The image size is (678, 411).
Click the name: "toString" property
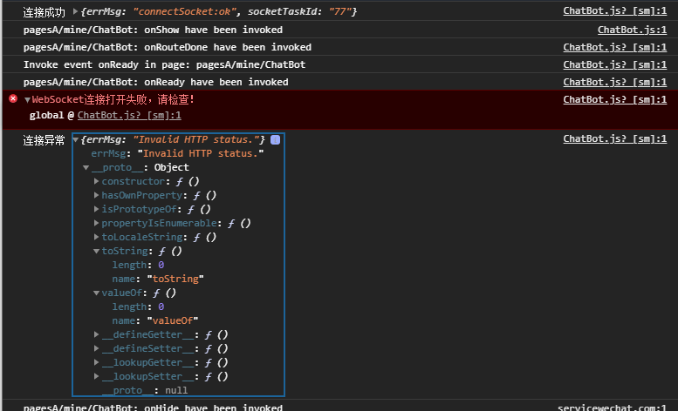pos(158,279)
